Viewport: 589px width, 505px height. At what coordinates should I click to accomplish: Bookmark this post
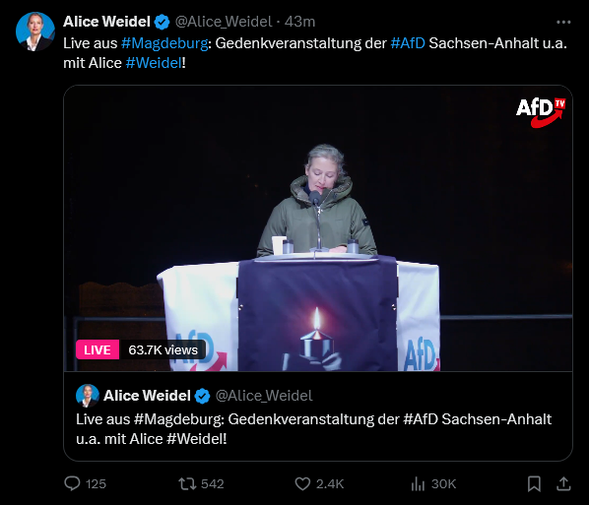tap(534, 483)
